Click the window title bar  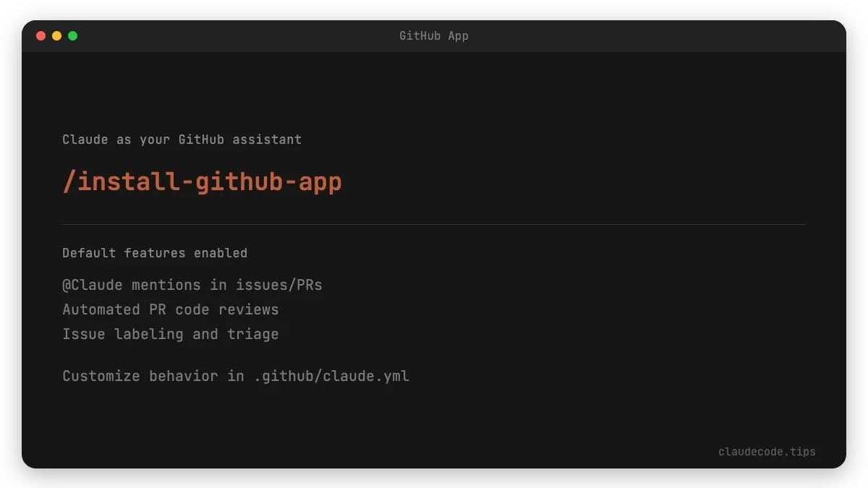coord(434,35)
